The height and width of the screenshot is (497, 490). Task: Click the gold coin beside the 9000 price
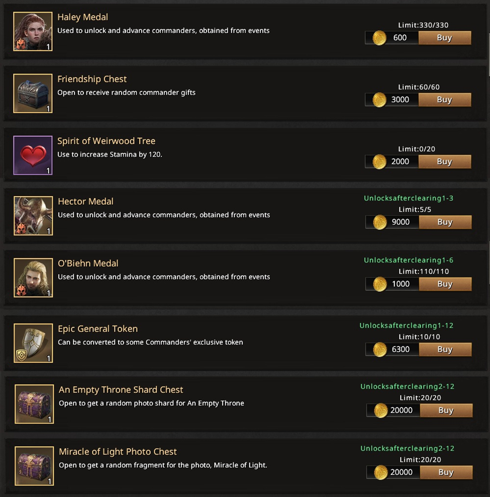[379, 222]
